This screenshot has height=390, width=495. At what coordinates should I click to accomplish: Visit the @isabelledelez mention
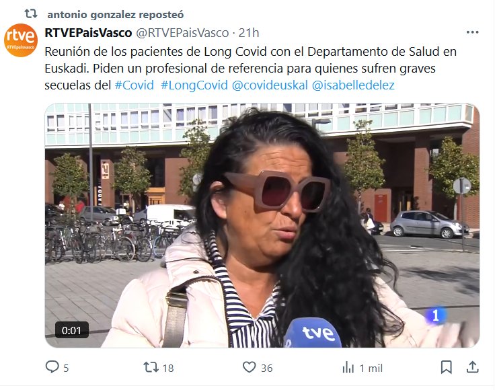[x=353, y=85]
